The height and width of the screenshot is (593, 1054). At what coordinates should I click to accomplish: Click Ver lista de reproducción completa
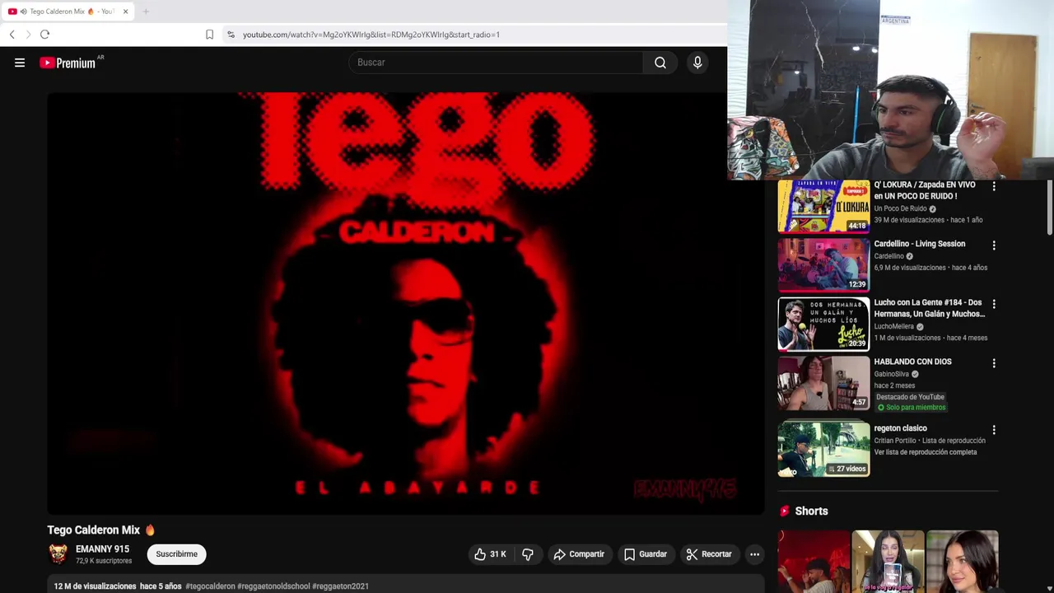925,452
